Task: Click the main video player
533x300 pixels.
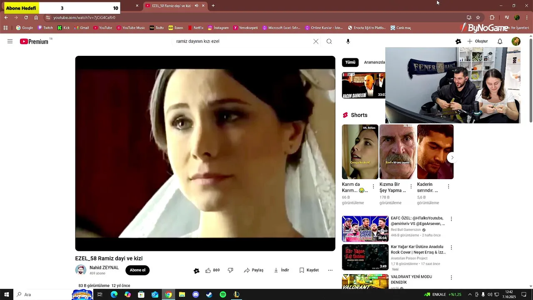Action: [x=205, y=153]
